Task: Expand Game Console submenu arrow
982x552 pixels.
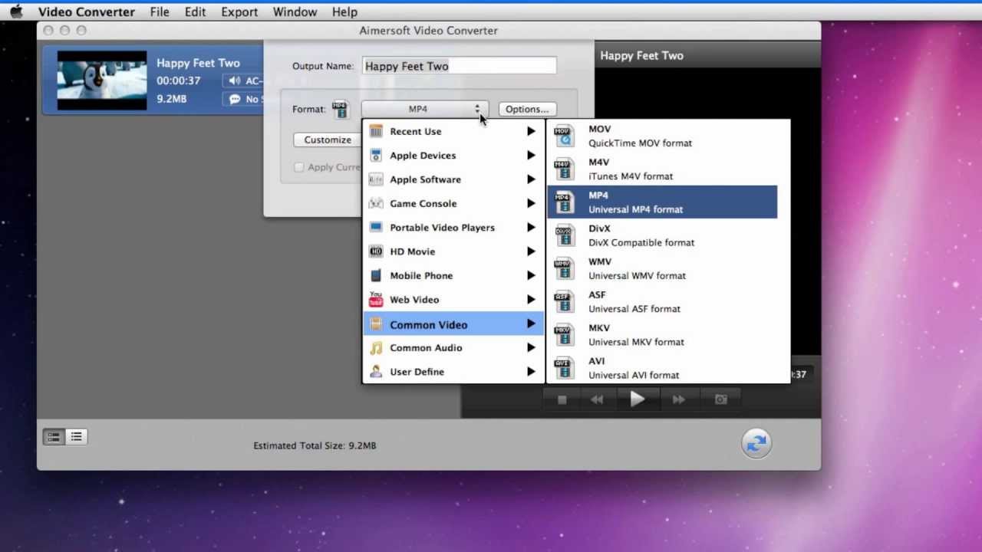Action: coord(531,203)
